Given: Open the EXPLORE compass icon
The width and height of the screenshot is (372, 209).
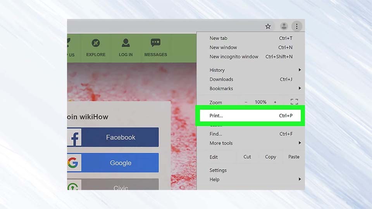Looking at the screenshot, I should coord(96,43).
